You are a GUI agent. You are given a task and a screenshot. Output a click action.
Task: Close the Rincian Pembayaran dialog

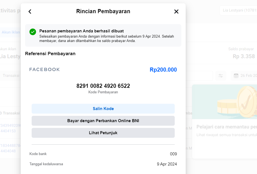click(176, 12)
